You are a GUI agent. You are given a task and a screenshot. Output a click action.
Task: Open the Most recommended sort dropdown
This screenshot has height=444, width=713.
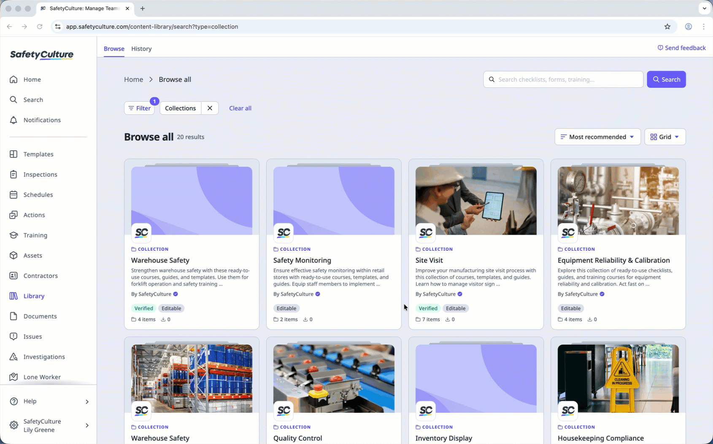(x=597, y=137)
